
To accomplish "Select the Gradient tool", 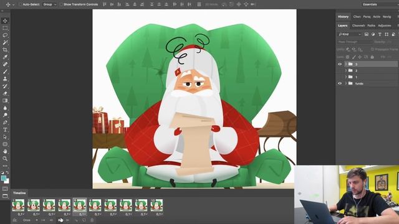I will [x=5, y=101].
